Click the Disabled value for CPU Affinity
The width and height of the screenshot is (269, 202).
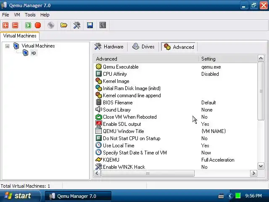[210, 74]
